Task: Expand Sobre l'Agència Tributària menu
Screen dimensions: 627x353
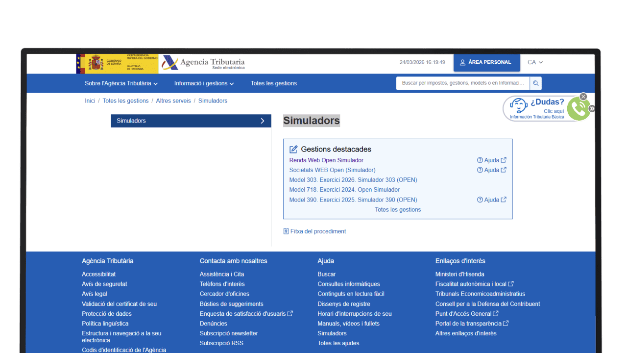Action: click(x=121, y=83)
